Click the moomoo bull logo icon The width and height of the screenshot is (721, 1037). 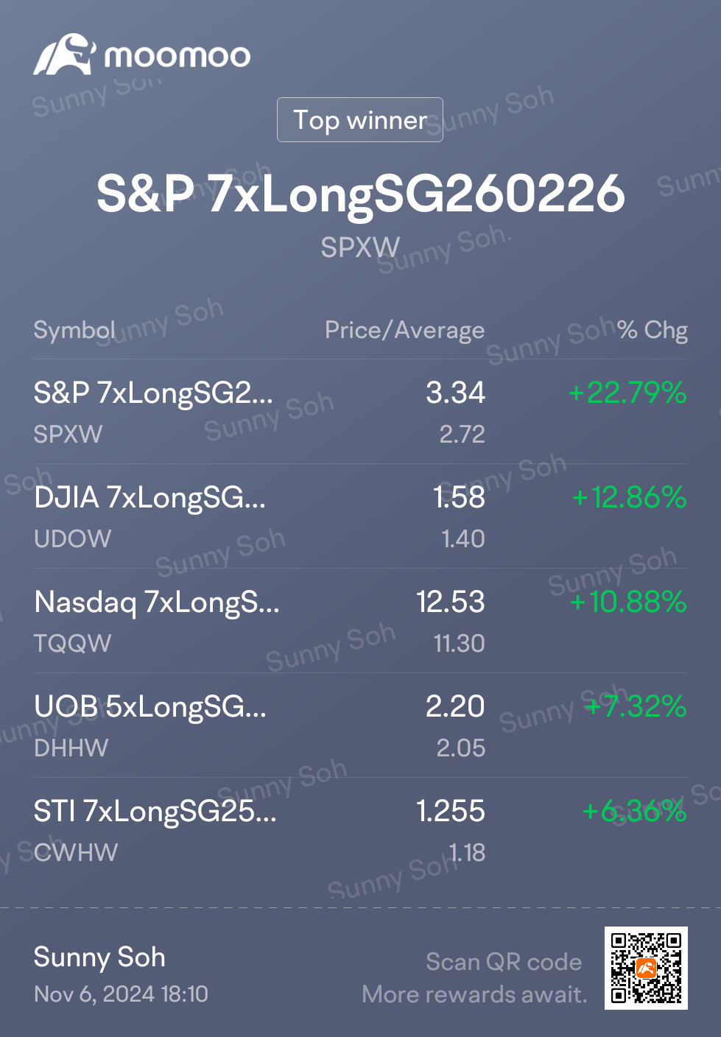[64, 55]
